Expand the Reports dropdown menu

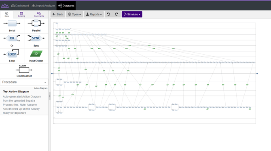coord(94,14)
